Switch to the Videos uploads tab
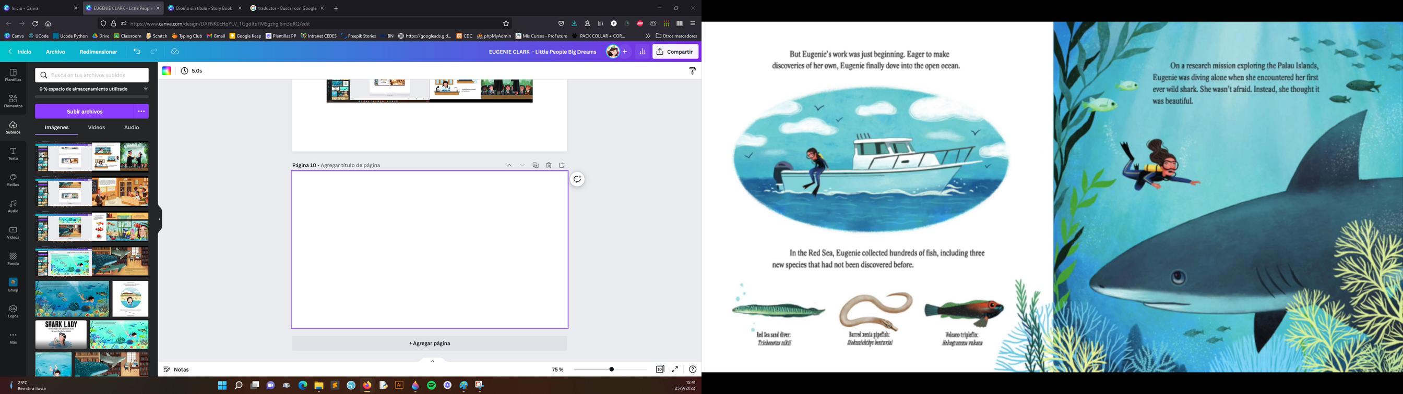Image resolution: width=1403 pixels, height=394 pixels. tap(97, 127)
